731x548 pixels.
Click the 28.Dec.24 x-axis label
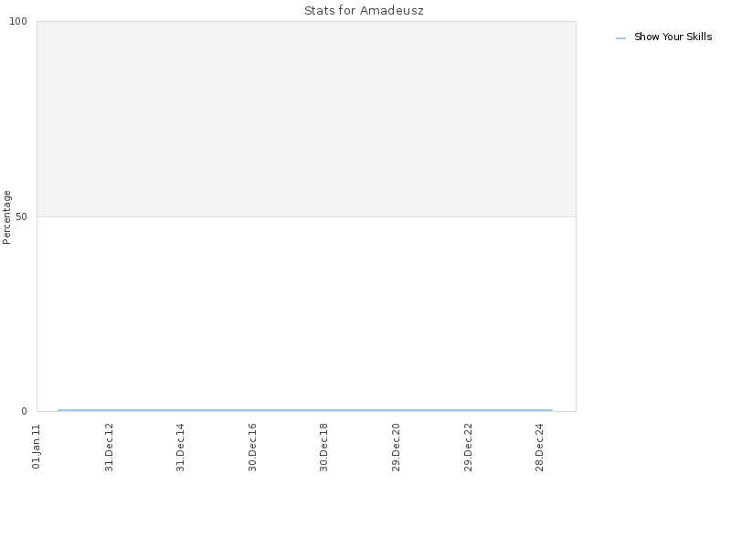(x=539, y=447)
